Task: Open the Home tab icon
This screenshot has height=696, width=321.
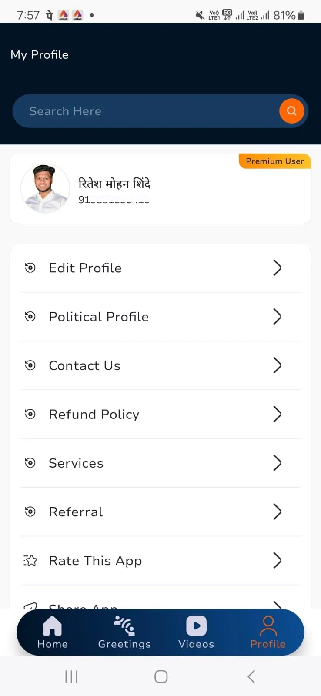Action: tap(52, 626)
